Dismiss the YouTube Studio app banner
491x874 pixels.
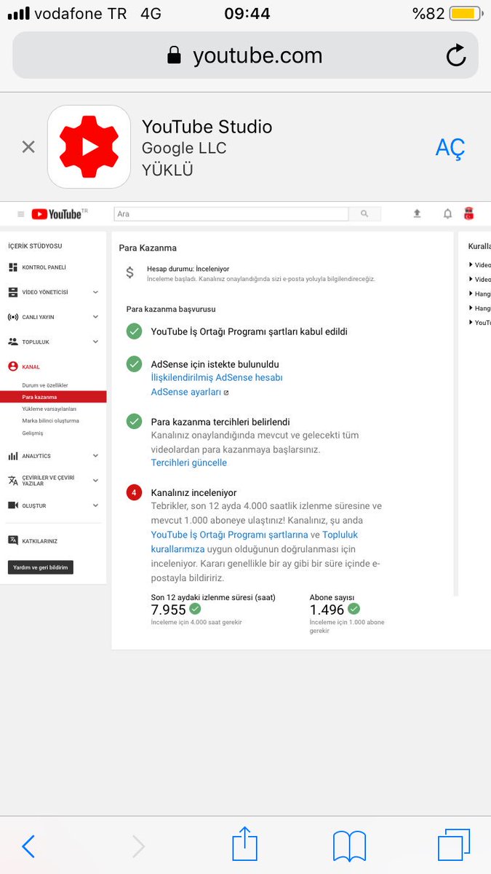pyautogui.click(x=28, y=147)
